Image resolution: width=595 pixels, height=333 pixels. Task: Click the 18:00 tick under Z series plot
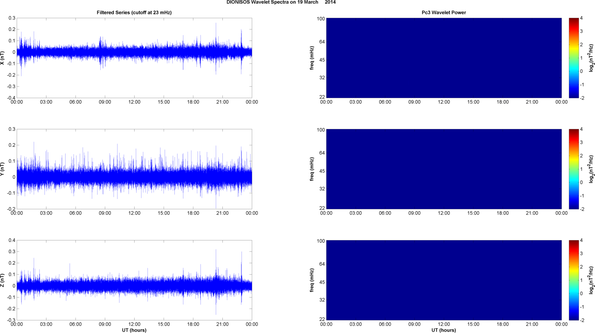[x=193, y=324]
